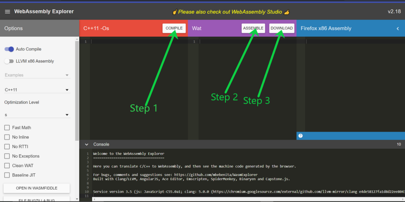Viewport: 405px width, 202px height.
Task: Check the Fast Math option
Action: [7, 128]
